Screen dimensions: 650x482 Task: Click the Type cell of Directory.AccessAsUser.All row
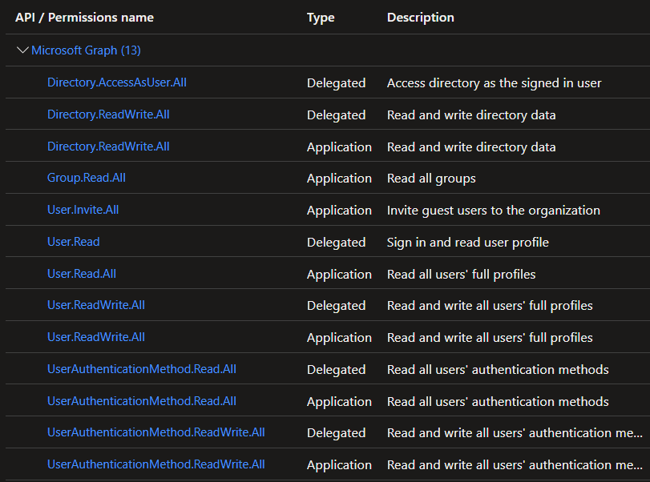[x=336, y=82]
